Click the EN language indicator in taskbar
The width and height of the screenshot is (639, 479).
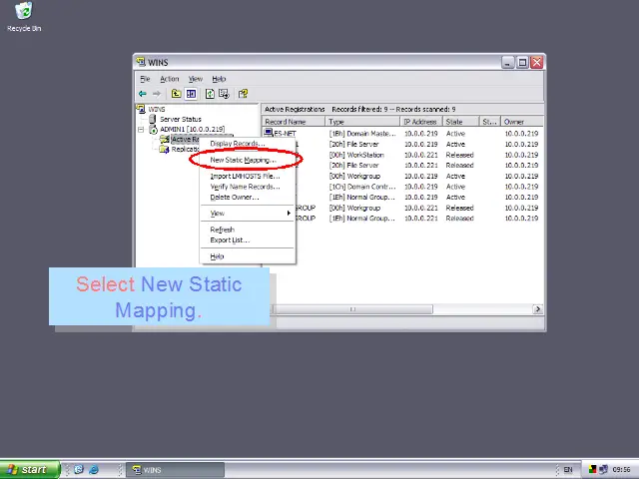[x=568, y=470]
